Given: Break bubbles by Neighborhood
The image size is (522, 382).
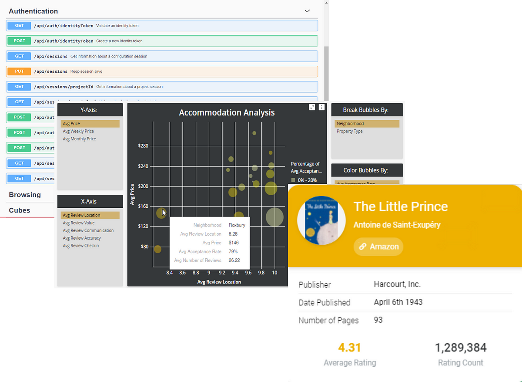Looking at the screenshot, I should tap(367, 124).
